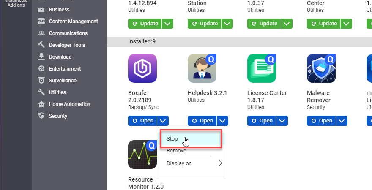Click the Resource Monitor app icon

pos(142,155)
